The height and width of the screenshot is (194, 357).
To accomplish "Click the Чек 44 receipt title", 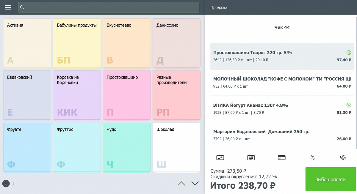I will 282,27.
